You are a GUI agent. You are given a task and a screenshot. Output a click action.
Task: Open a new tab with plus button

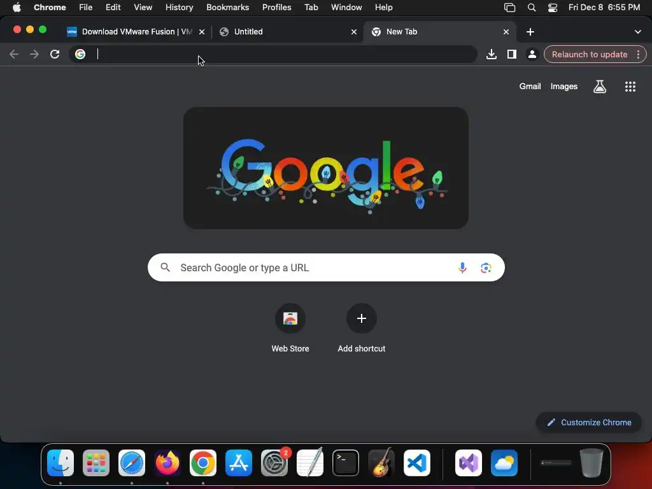(530, 32)
